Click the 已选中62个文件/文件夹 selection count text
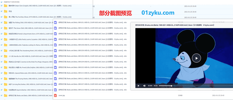This screenshot has height=100, width=233. click(12, 2)
